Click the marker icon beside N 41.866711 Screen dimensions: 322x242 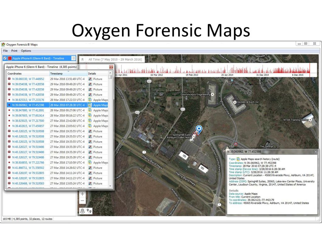coord(9,168)
